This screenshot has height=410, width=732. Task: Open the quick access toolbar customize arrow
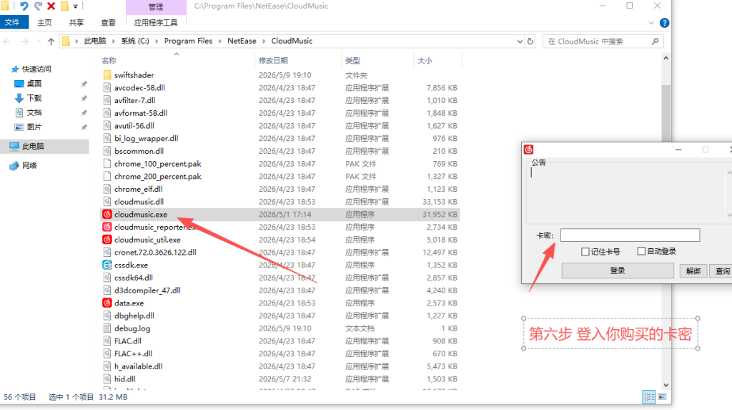coord(75,6)
